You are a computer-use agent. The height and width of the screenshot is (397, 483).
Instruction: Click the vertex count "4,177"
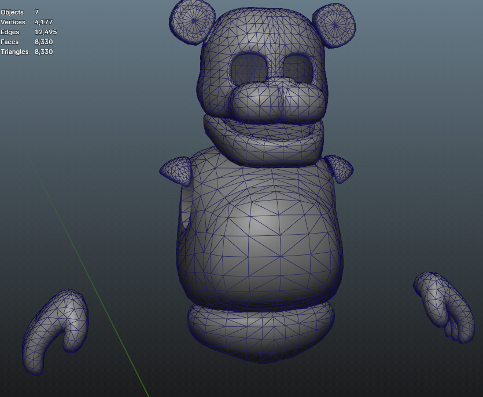(44, 22)
